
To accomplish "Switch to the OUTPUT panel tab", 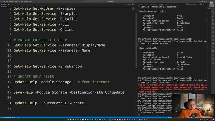I will 146,4.
